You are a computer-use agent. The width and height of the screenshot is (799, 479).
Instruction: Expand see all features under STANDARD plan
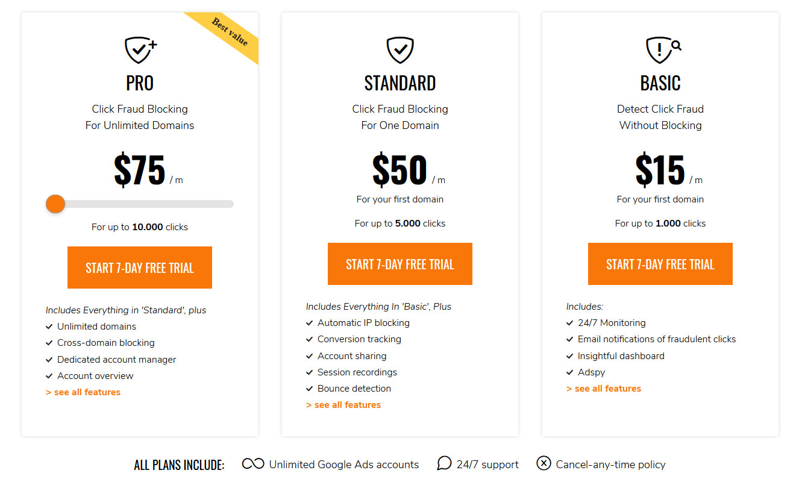(343, 405)
